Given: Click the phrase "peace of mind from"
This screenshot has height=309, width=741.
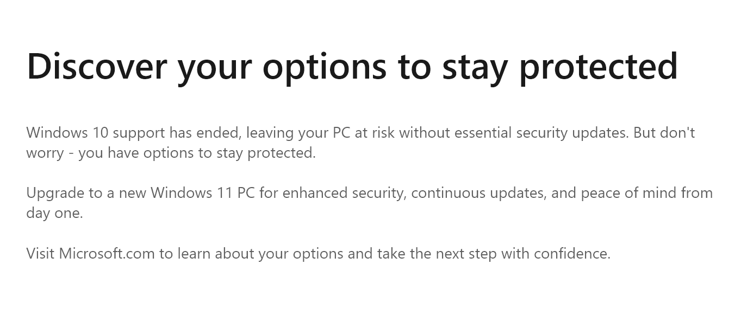Looking at the screenshot, I should 646,193.
